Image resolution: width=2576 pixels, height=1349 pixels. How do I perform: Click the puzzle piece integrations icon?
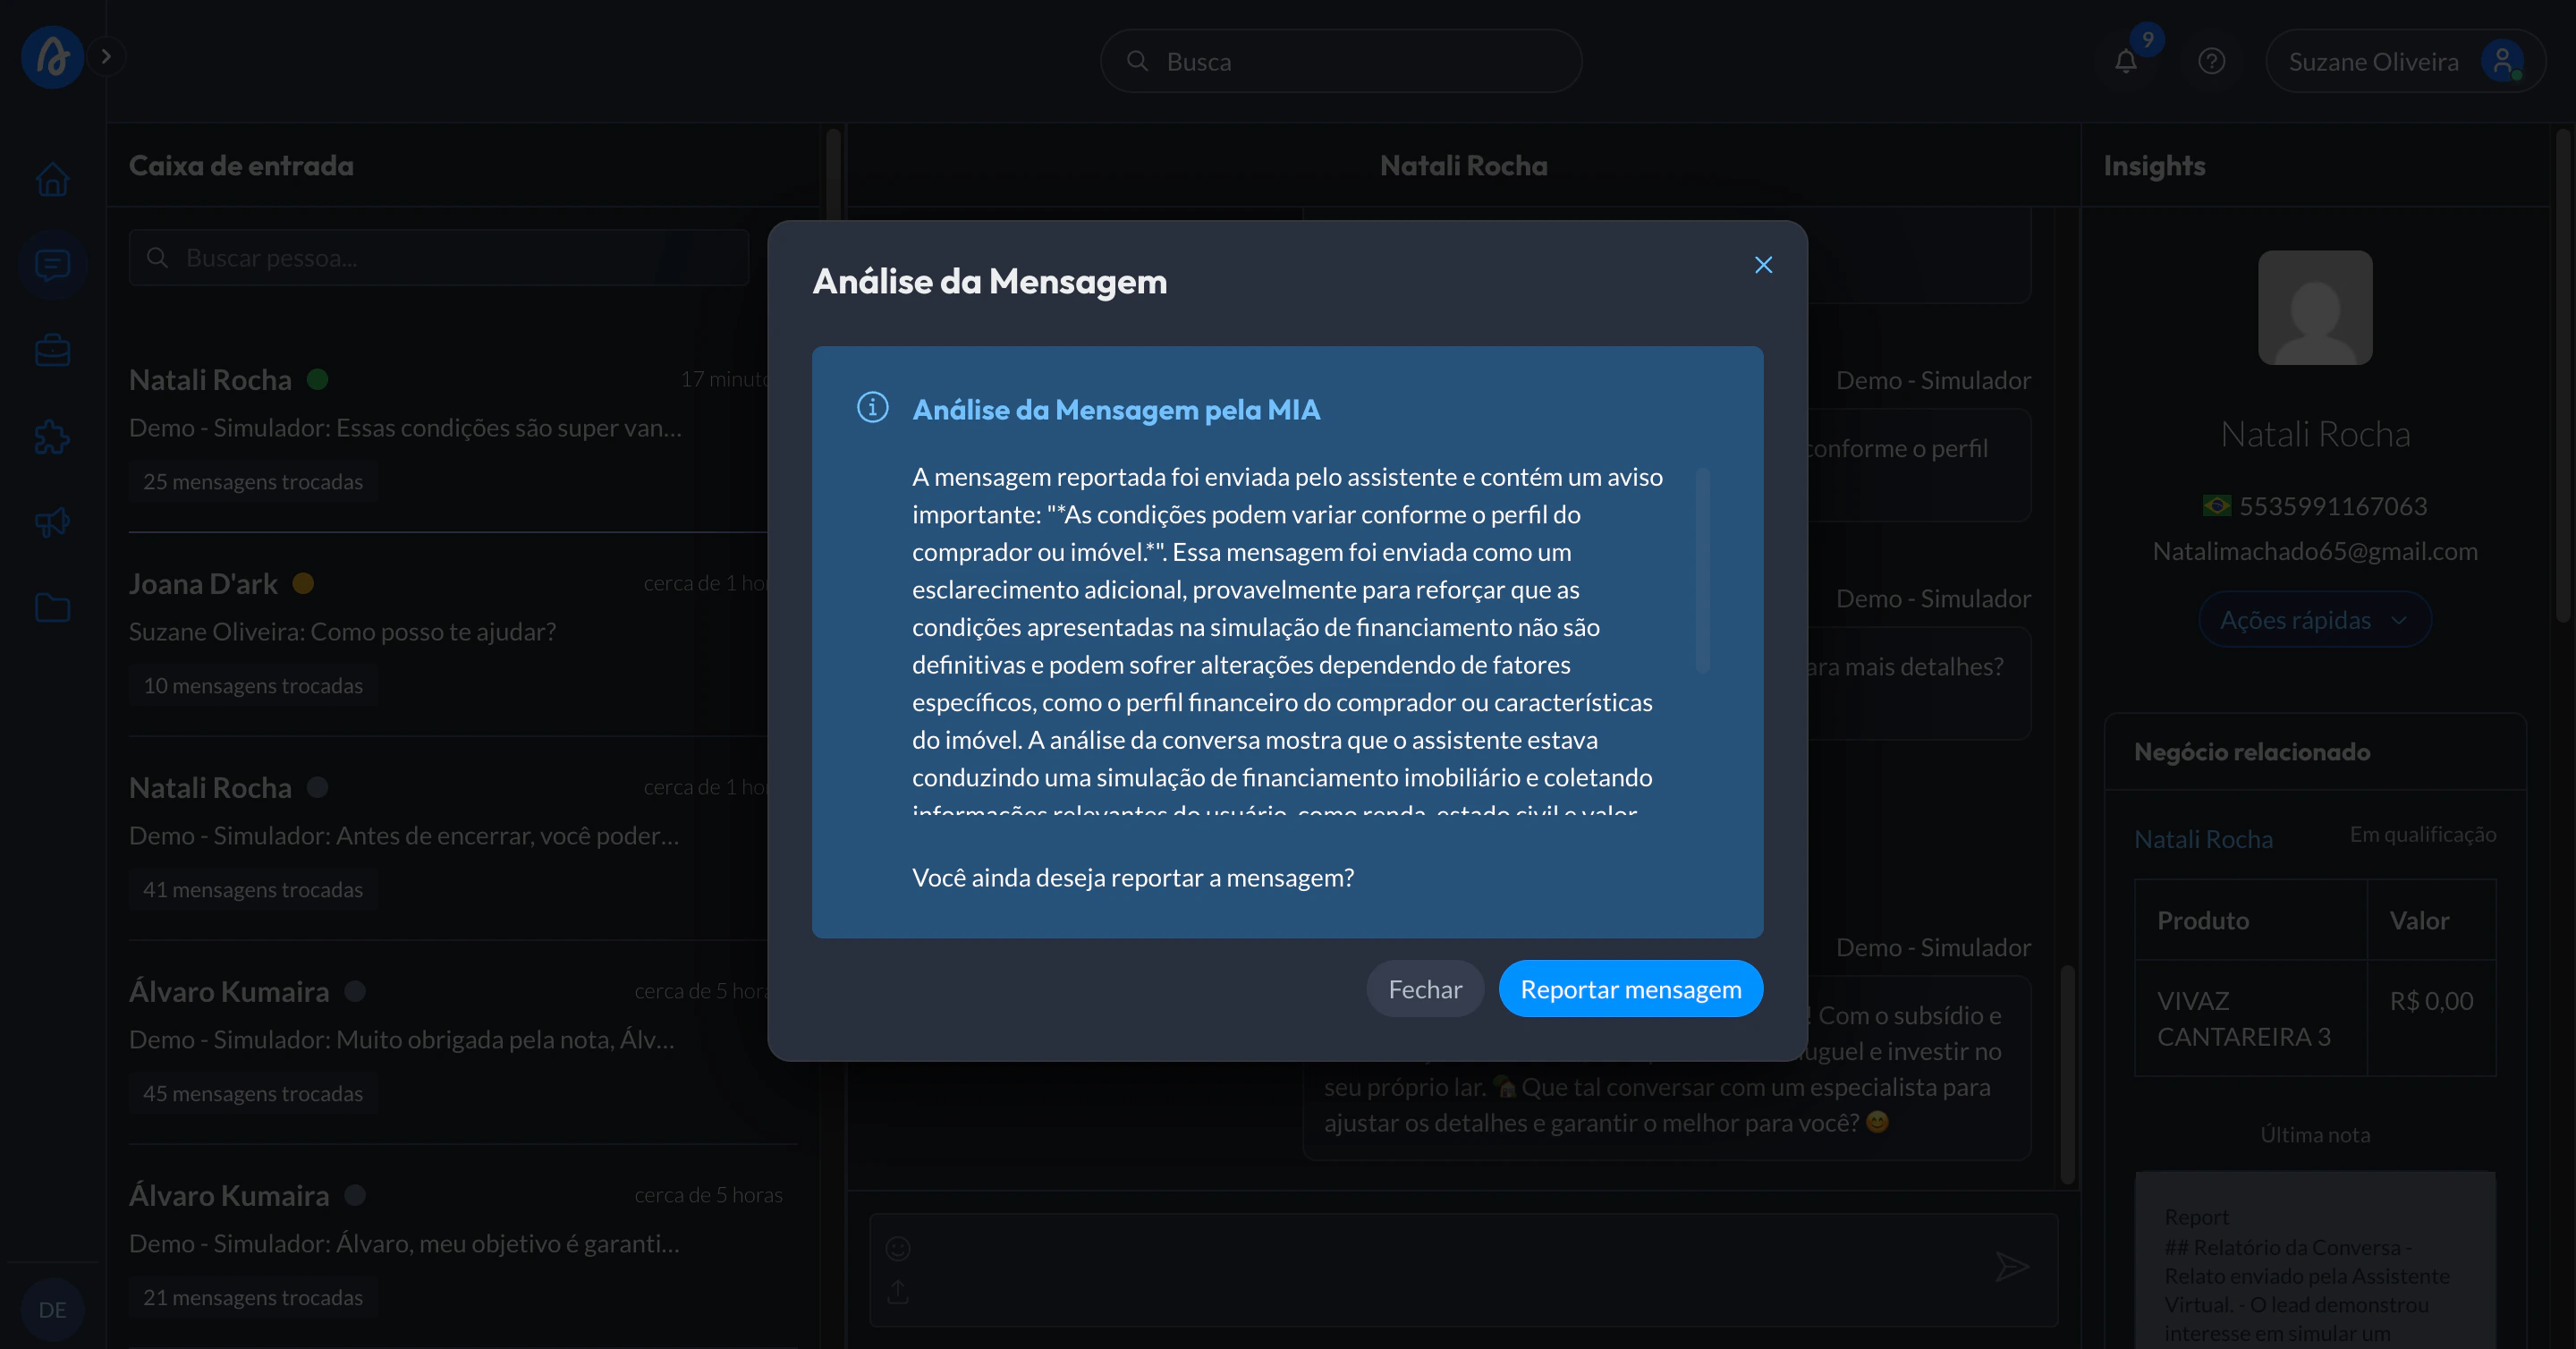(52, 437)
